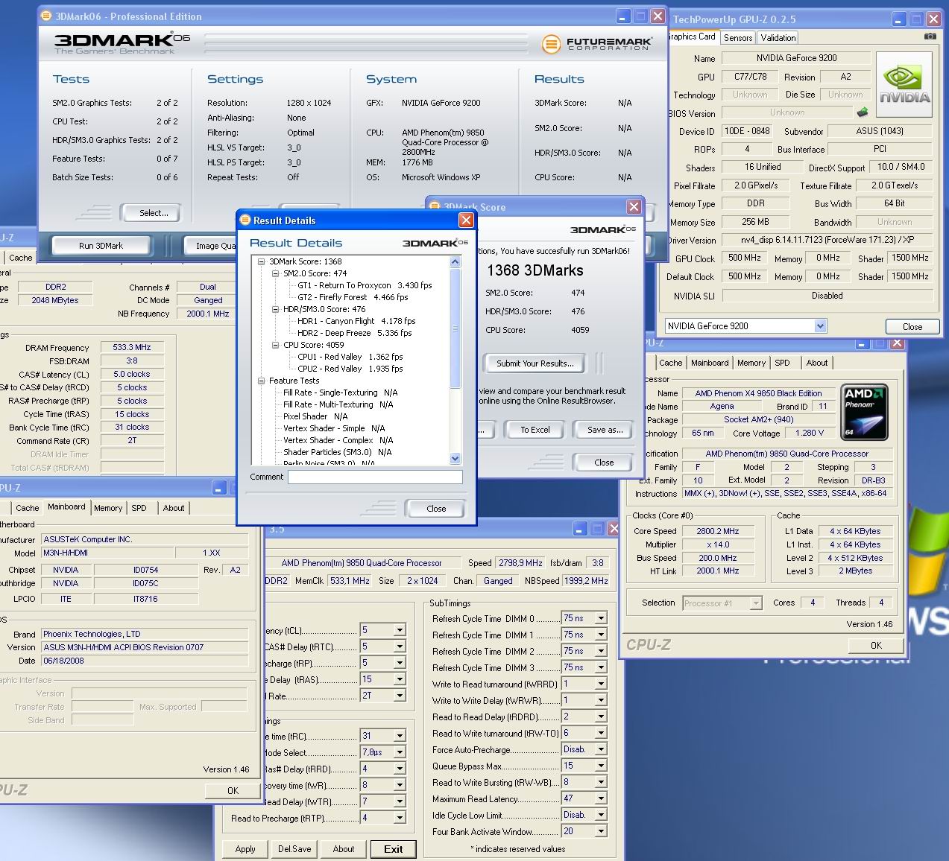Click Del.Save in memory timing tool
This screenshot has height=861, width=949.
coord(294,849)
